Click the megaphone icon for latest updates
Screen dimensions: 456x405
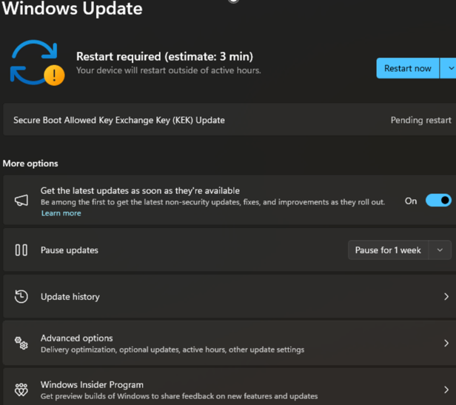(21, 201)
